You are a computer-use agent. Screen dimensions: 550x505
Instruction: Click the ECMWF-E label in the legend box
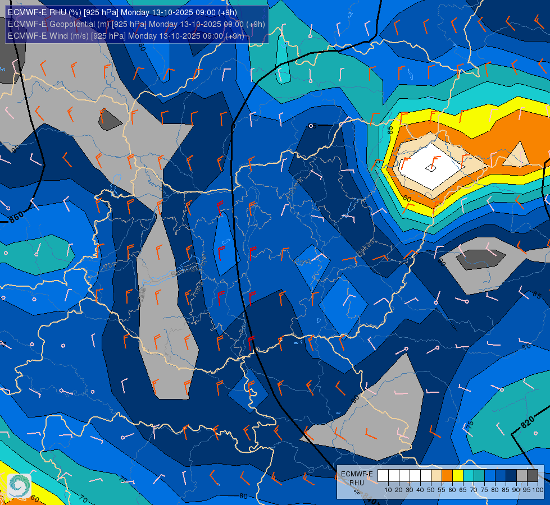point(357,474)
